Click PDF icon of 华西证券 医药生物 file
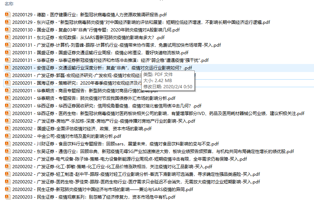This screenshot has height=208, width=314. coord(8,114)
